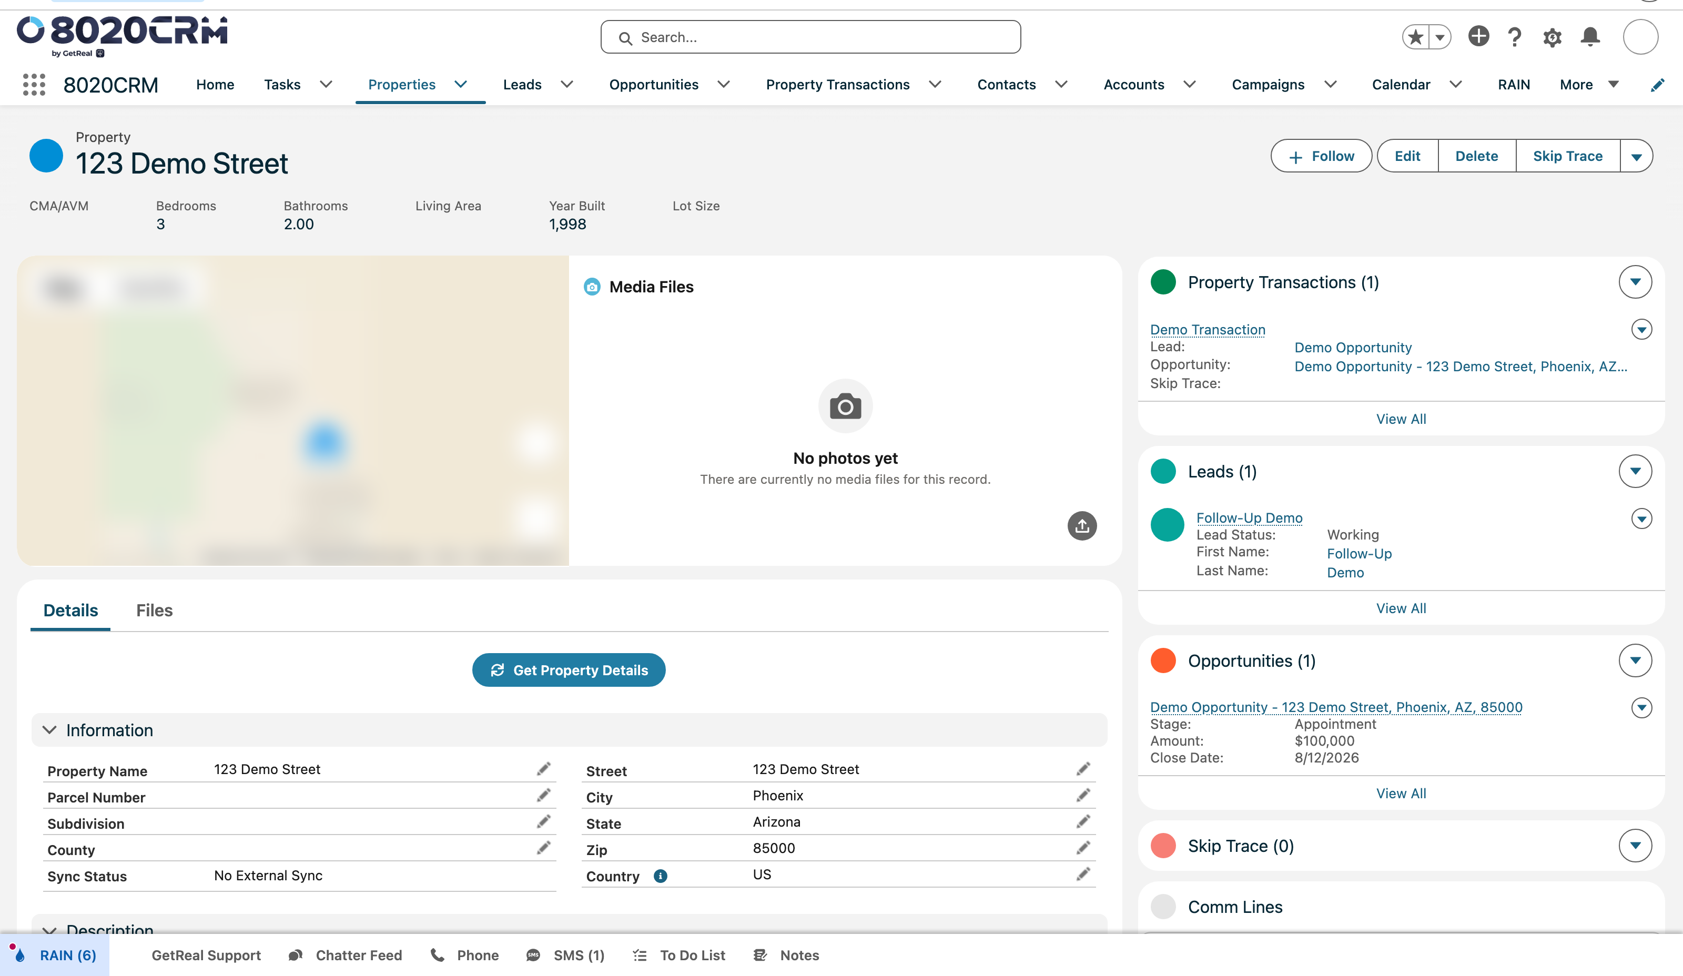Click the upload media files icon
This screenshot has width=1683, height=976.
point(1082,526)
